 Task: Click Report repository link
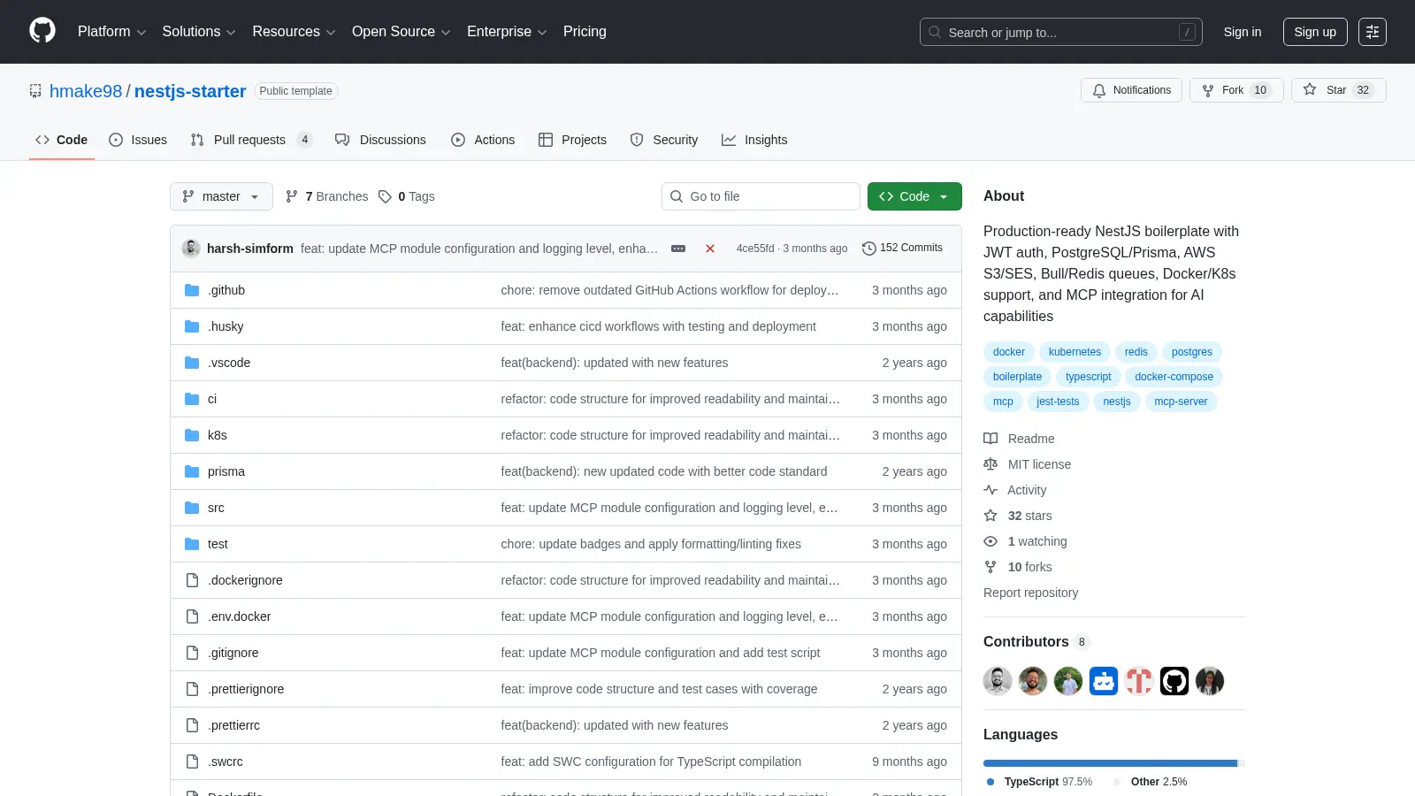tap(1030, 593)
